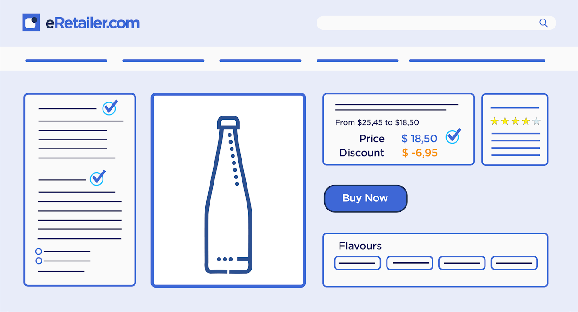Viewport: 578px width, 312px height.
Task: Select the upper radio button in left panel
Action: pyautogui.click(x=38, y=251)
